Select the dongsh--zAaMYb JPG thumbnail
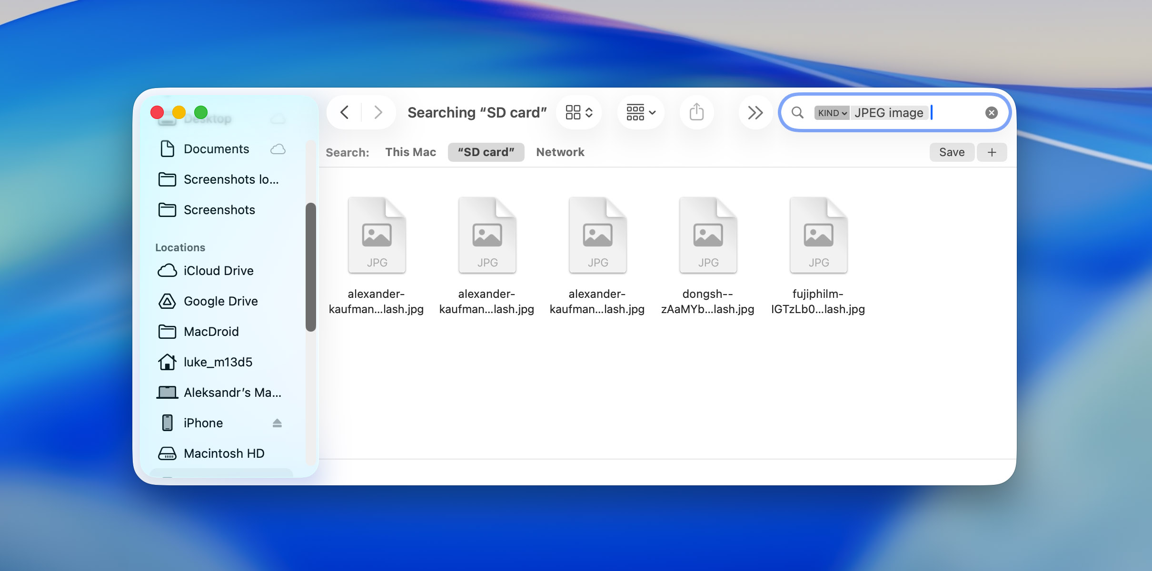The image size is (1152, 571). [708, 235]
